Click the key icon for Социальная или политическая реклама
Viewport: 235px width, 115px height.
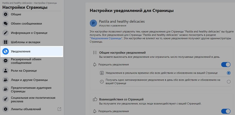coord(5,100)
